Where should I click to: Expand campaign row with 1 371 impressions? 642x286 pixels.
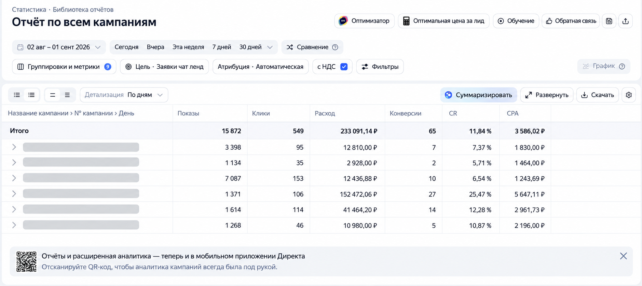tap(14, 194)
